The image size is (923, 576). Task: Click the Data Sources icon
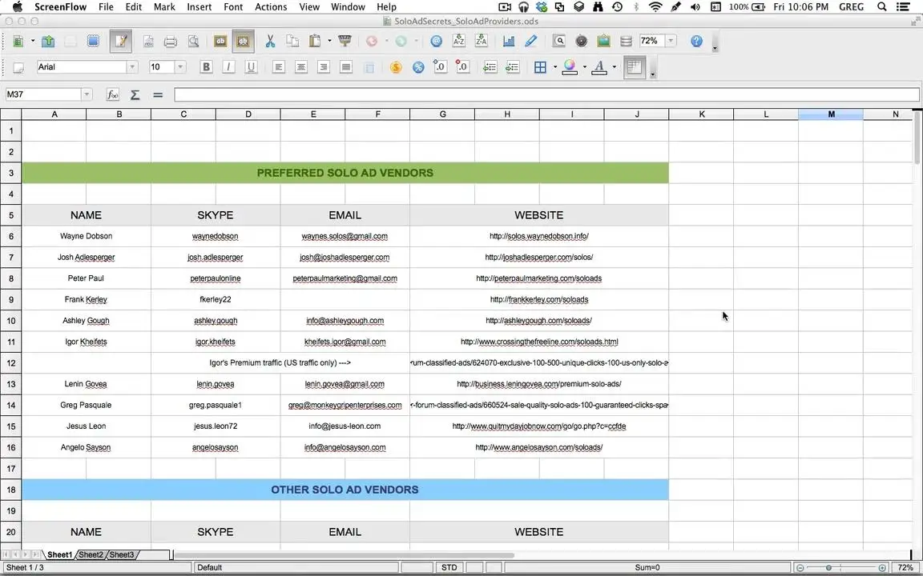[x=627, y=41]
